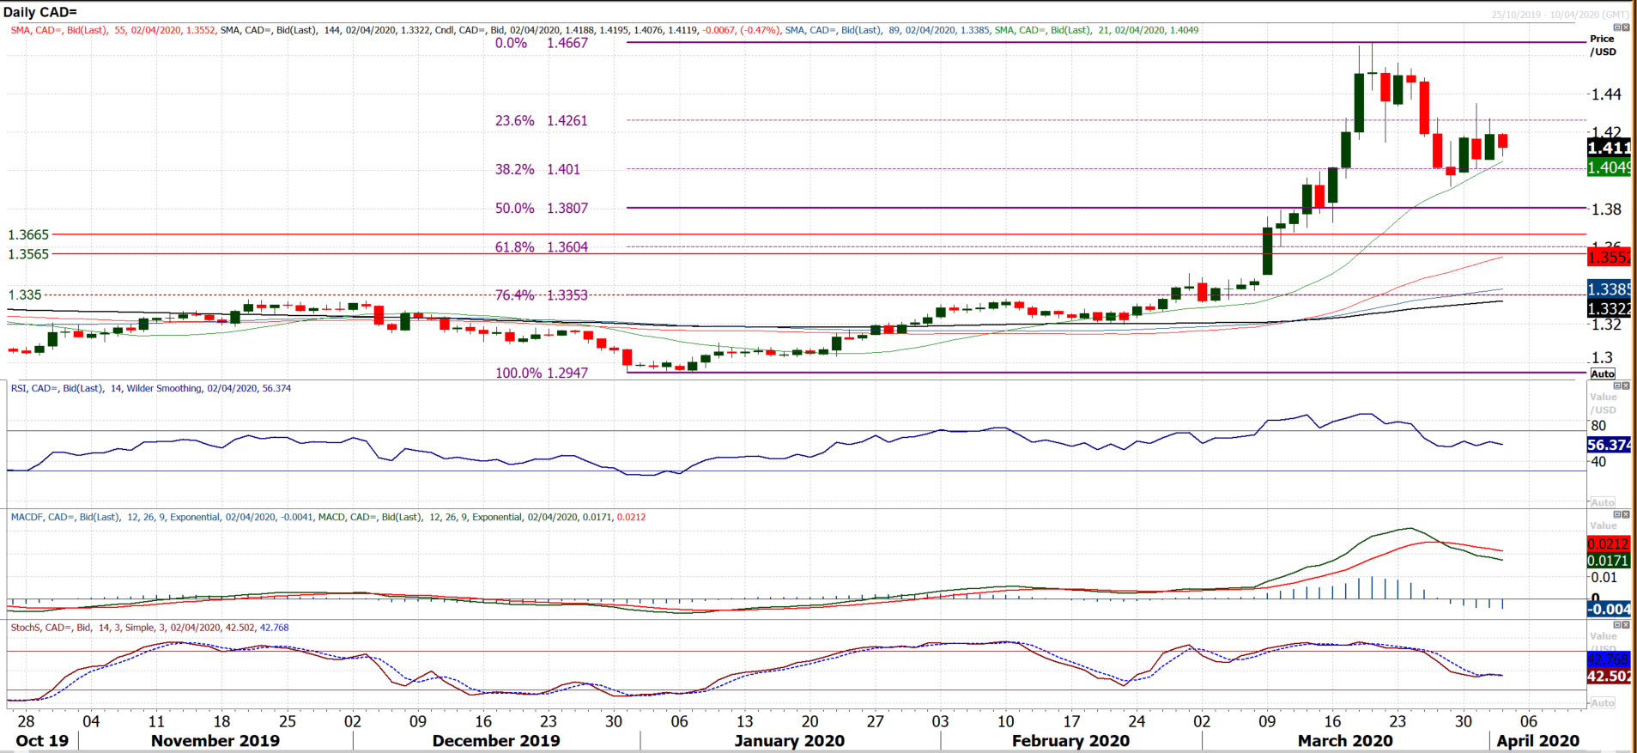Click 'February 2020' on the time axis
The image size is (1637, 753).
[1070, 740]
